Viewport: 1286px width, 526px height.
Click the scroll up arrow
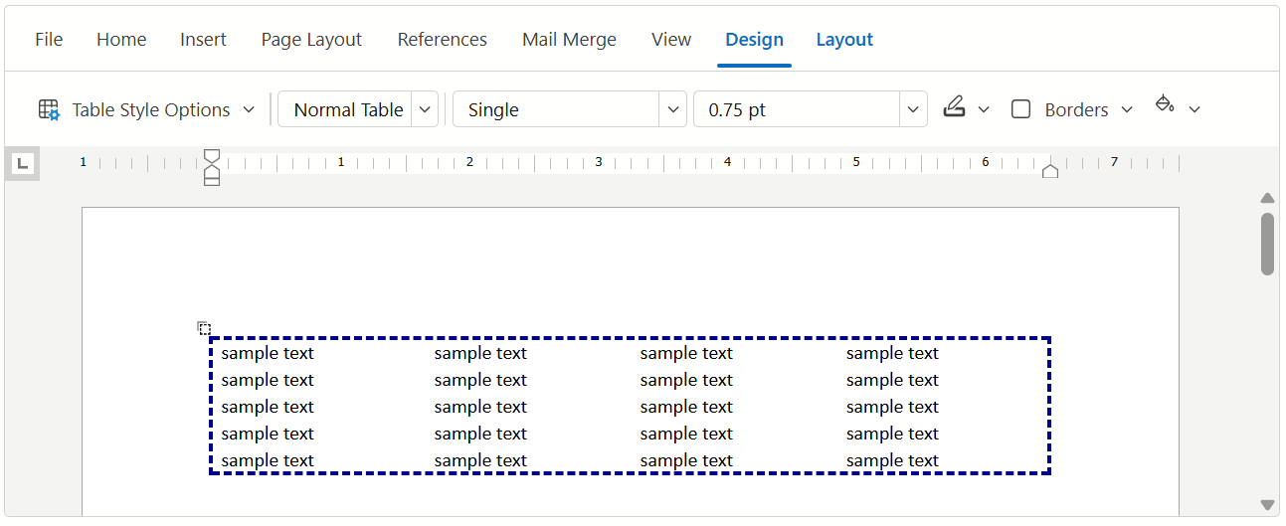[1267, 198]
